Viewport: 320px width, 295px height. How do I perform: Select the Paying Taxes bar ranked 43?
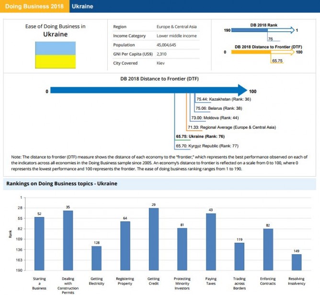pyautogui.click(x=211, y=241)
